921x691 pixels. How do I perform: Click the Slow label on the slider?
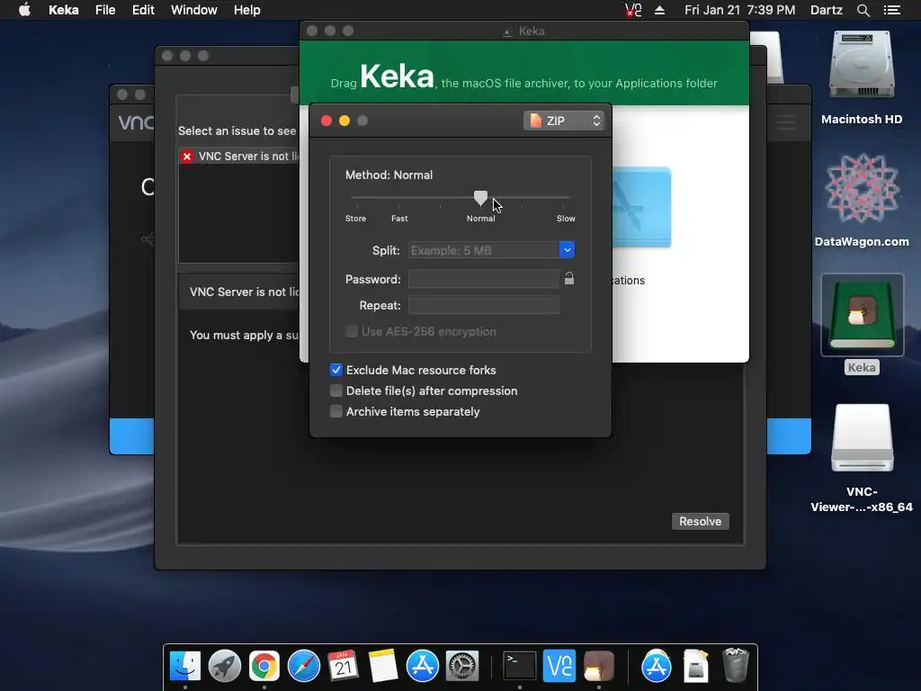click(566, 219)
